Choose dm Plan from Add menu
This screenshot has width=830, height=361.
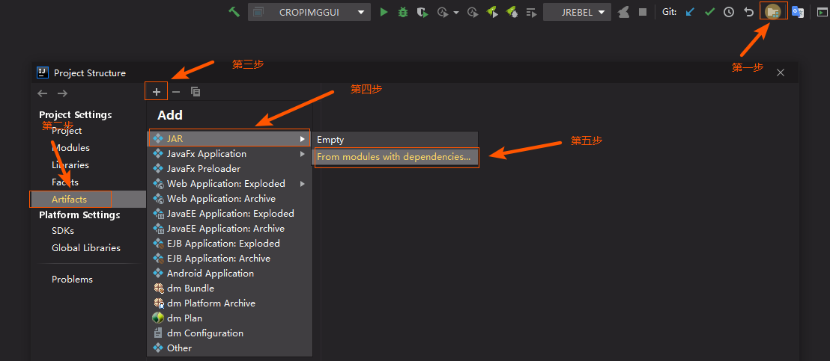[229, 318]
